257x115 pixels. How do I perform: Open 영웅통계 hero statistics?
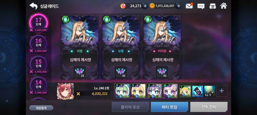point(41,108)
